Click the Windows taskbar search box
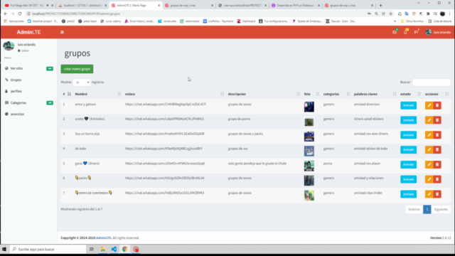The width and height of the screenshot is (455, 256). click(x=48, y=250)
